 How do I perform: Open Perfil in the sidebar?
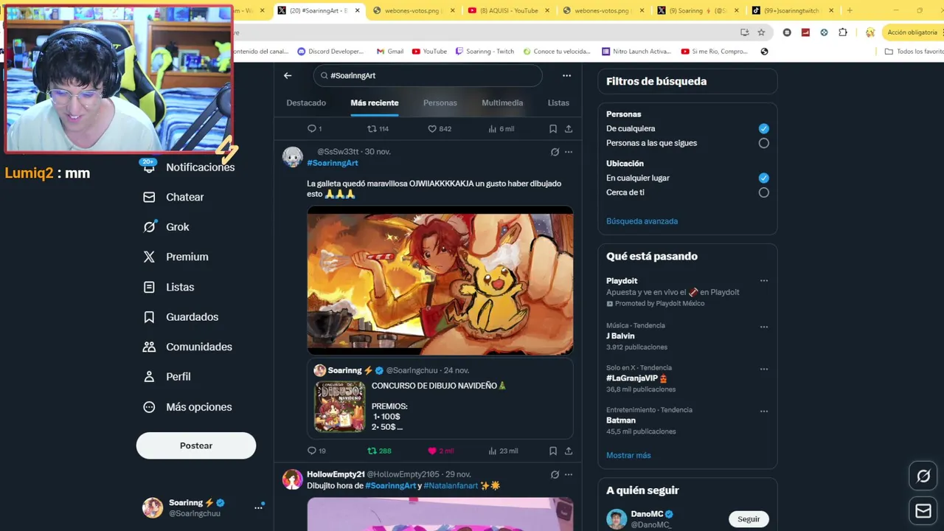167,377
